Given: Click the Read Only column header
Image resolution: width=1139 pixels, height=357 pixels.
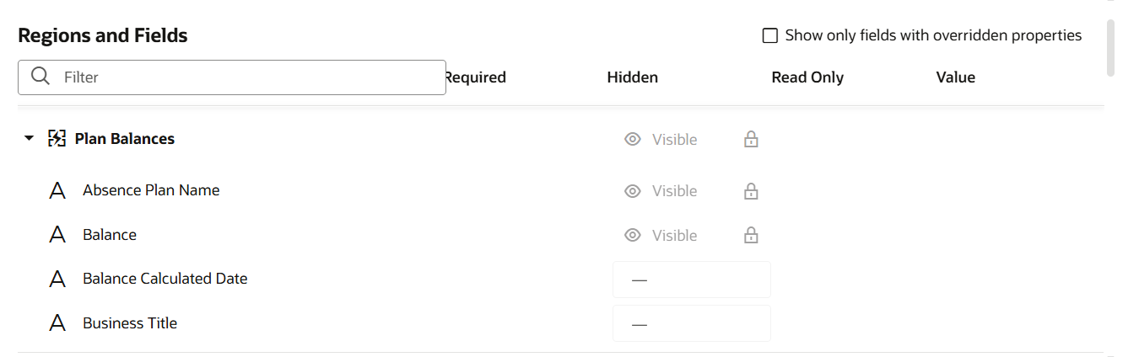Looking at the screenshot, I should tap(807, 77).
